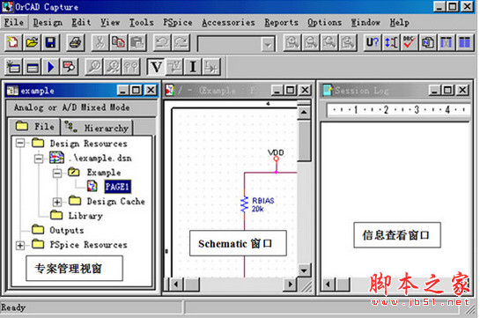Click the Paste clipboard icon
Image resolution: width=480 pixels, height=318 pixels.
137,42
